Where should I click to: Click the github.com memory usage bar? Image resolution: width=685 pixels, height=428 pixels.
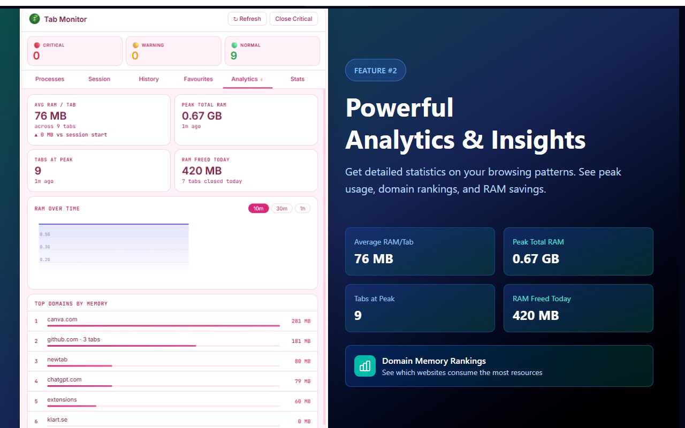(x=163, y=346)
